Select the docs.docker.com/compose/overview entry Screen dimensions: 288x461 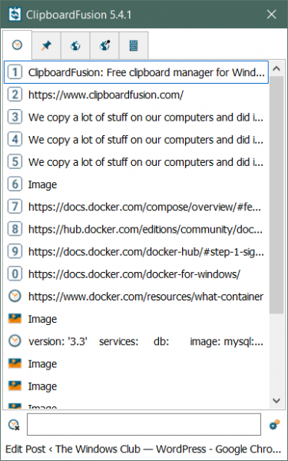pyautogui.click(x=136, y=207)
